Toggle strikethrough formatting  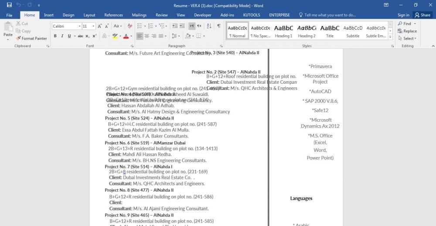(80, 36)
